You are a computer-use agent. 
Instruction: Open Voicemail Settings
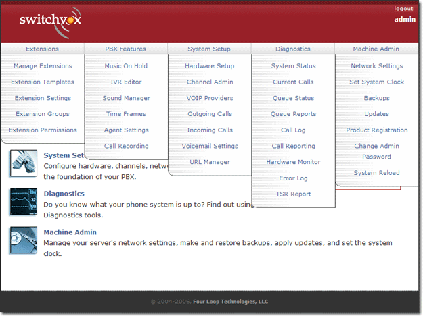(210, 146)
